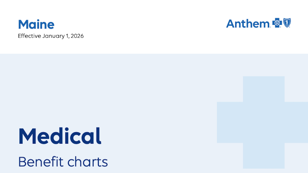The image size is (308, 173).
Task: Click the serpent staff inside the Blue Shield
Action: (287, 23)
